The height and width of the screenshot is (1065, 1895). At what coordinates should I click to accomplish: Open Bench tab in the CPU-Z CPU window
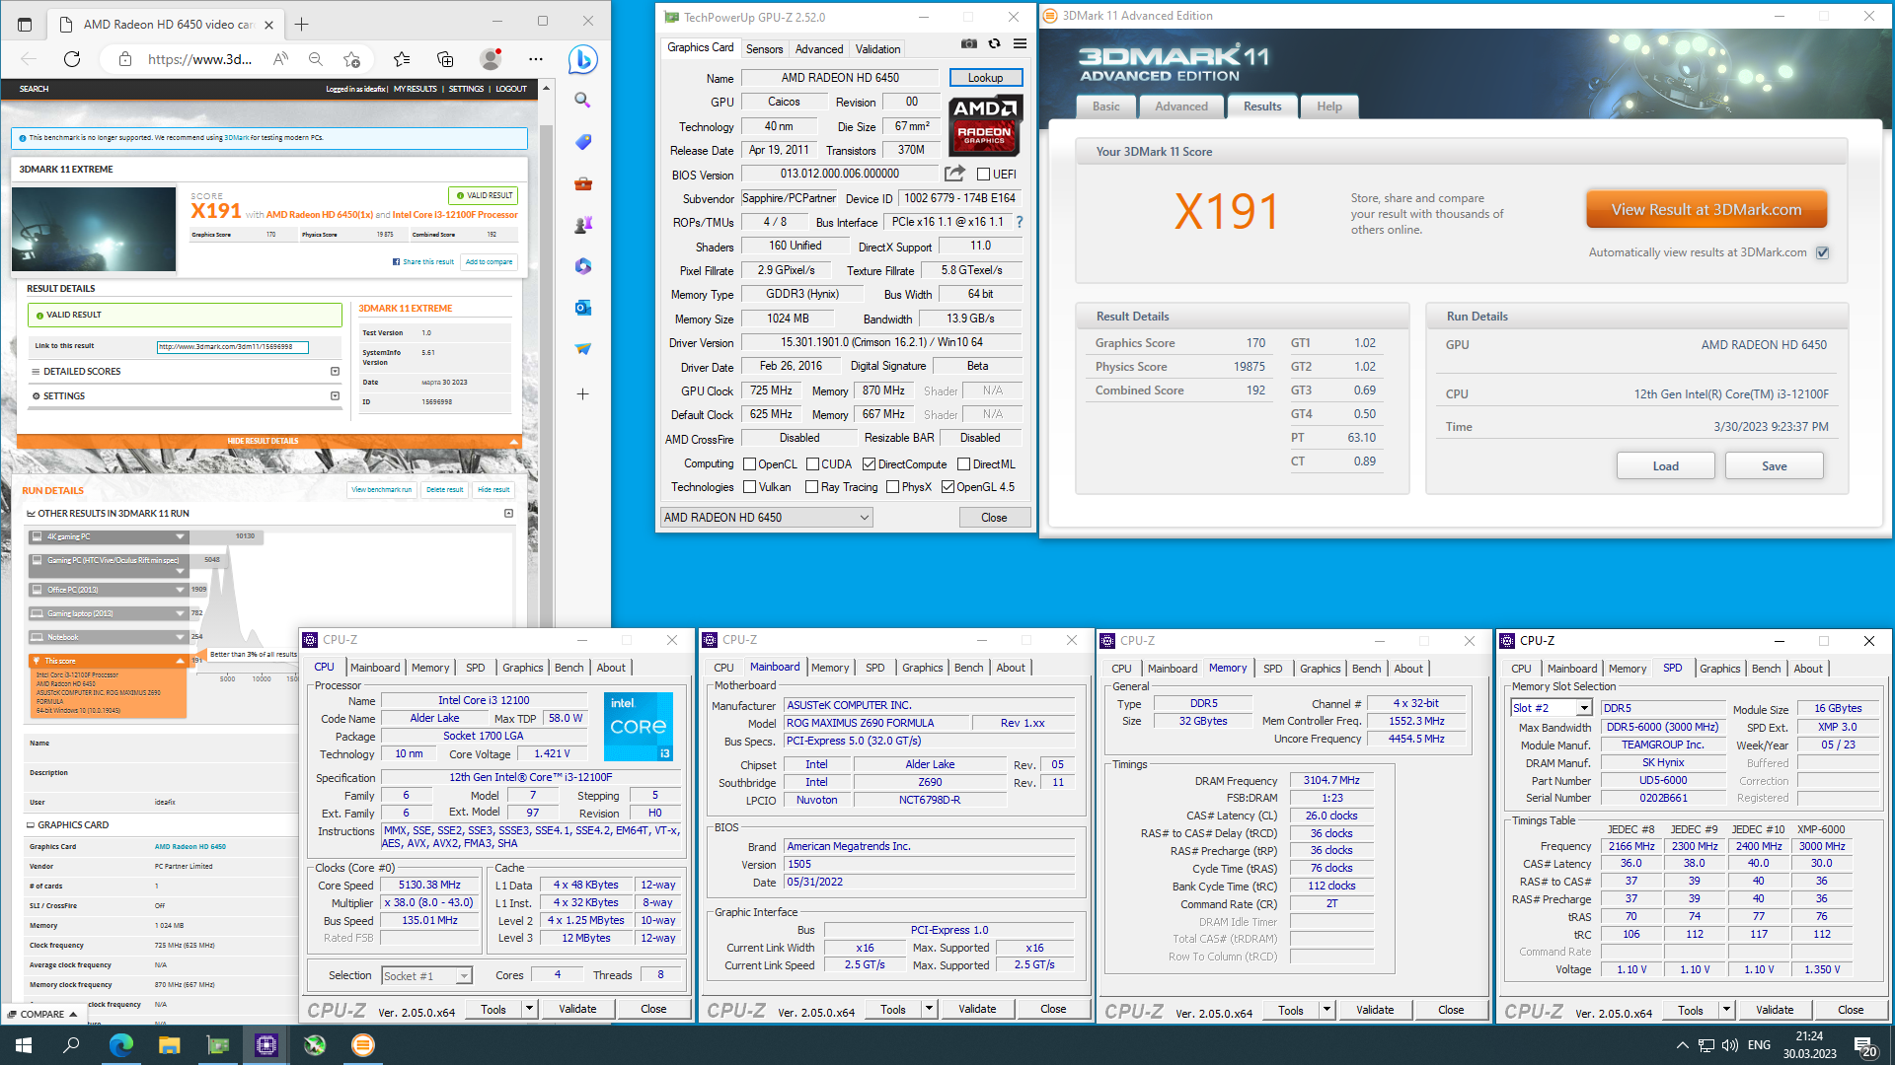tap(568, 668)
